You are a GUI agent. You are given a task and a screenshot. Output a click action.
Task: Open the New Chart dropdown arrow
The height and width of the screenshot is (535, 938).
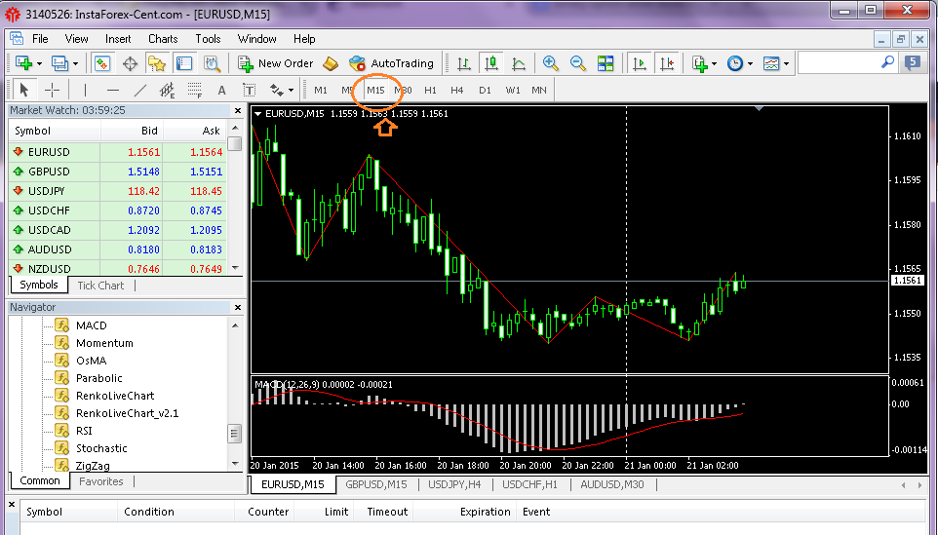click(39, 63)
